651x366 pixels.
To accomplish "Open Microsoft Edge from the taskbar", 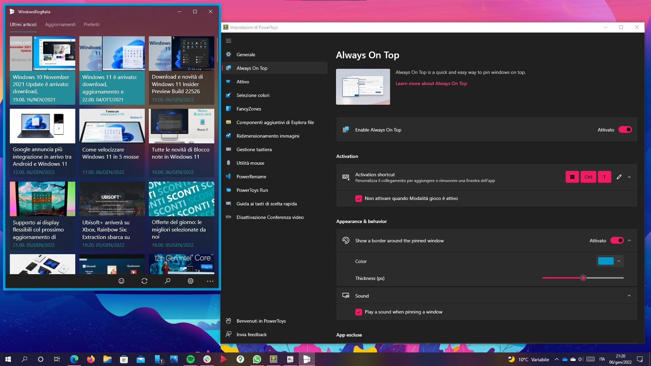I will [74, 359].
